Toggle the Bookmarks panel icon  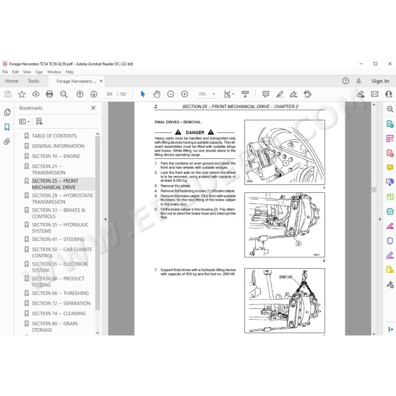tap(7, 127)
